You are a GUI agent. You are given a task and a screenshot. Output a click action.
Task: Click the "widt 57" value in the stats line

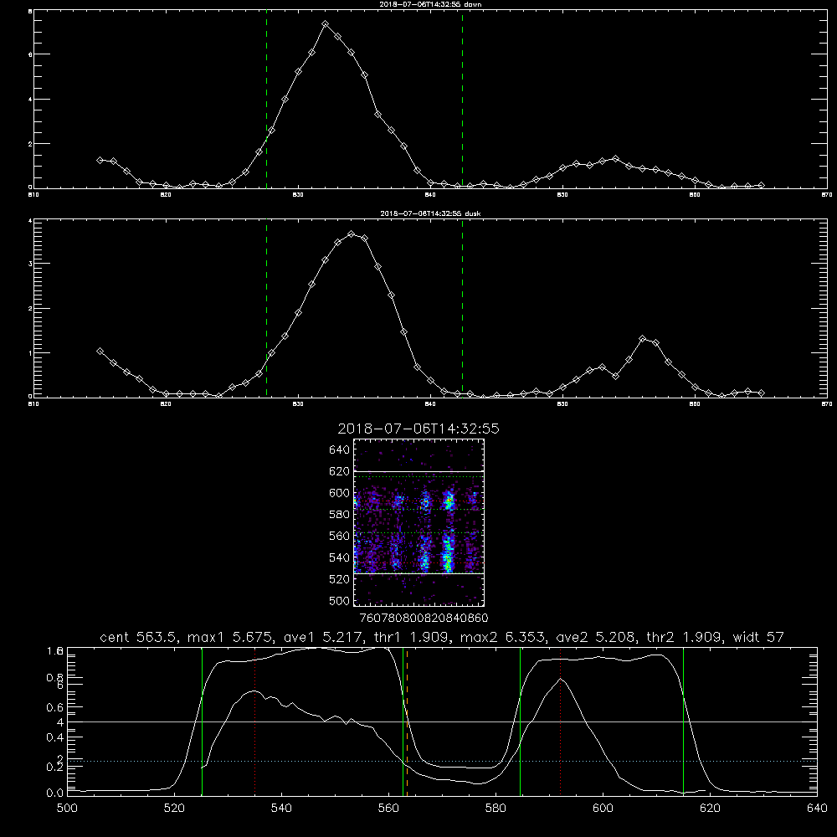click(x=758, y=637)
